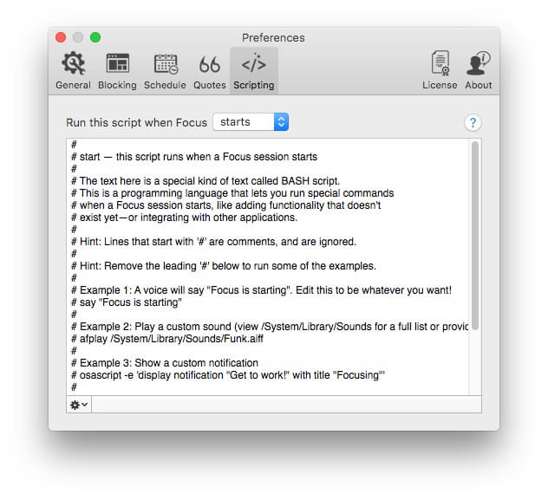
Task: Open the License certificate icon
Action: pos(440,63)
